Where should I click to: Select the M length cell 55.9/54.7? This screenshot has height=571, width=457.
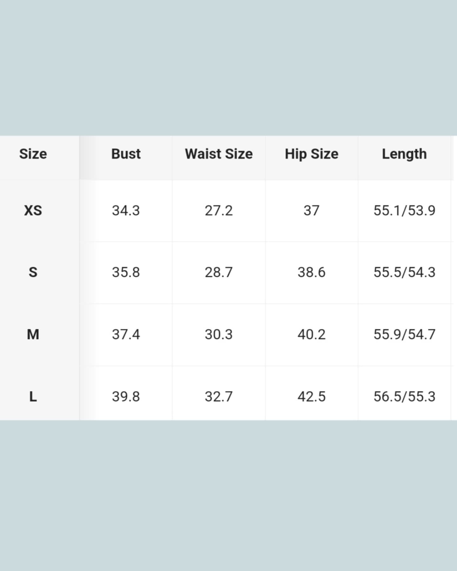click(404, 334)
